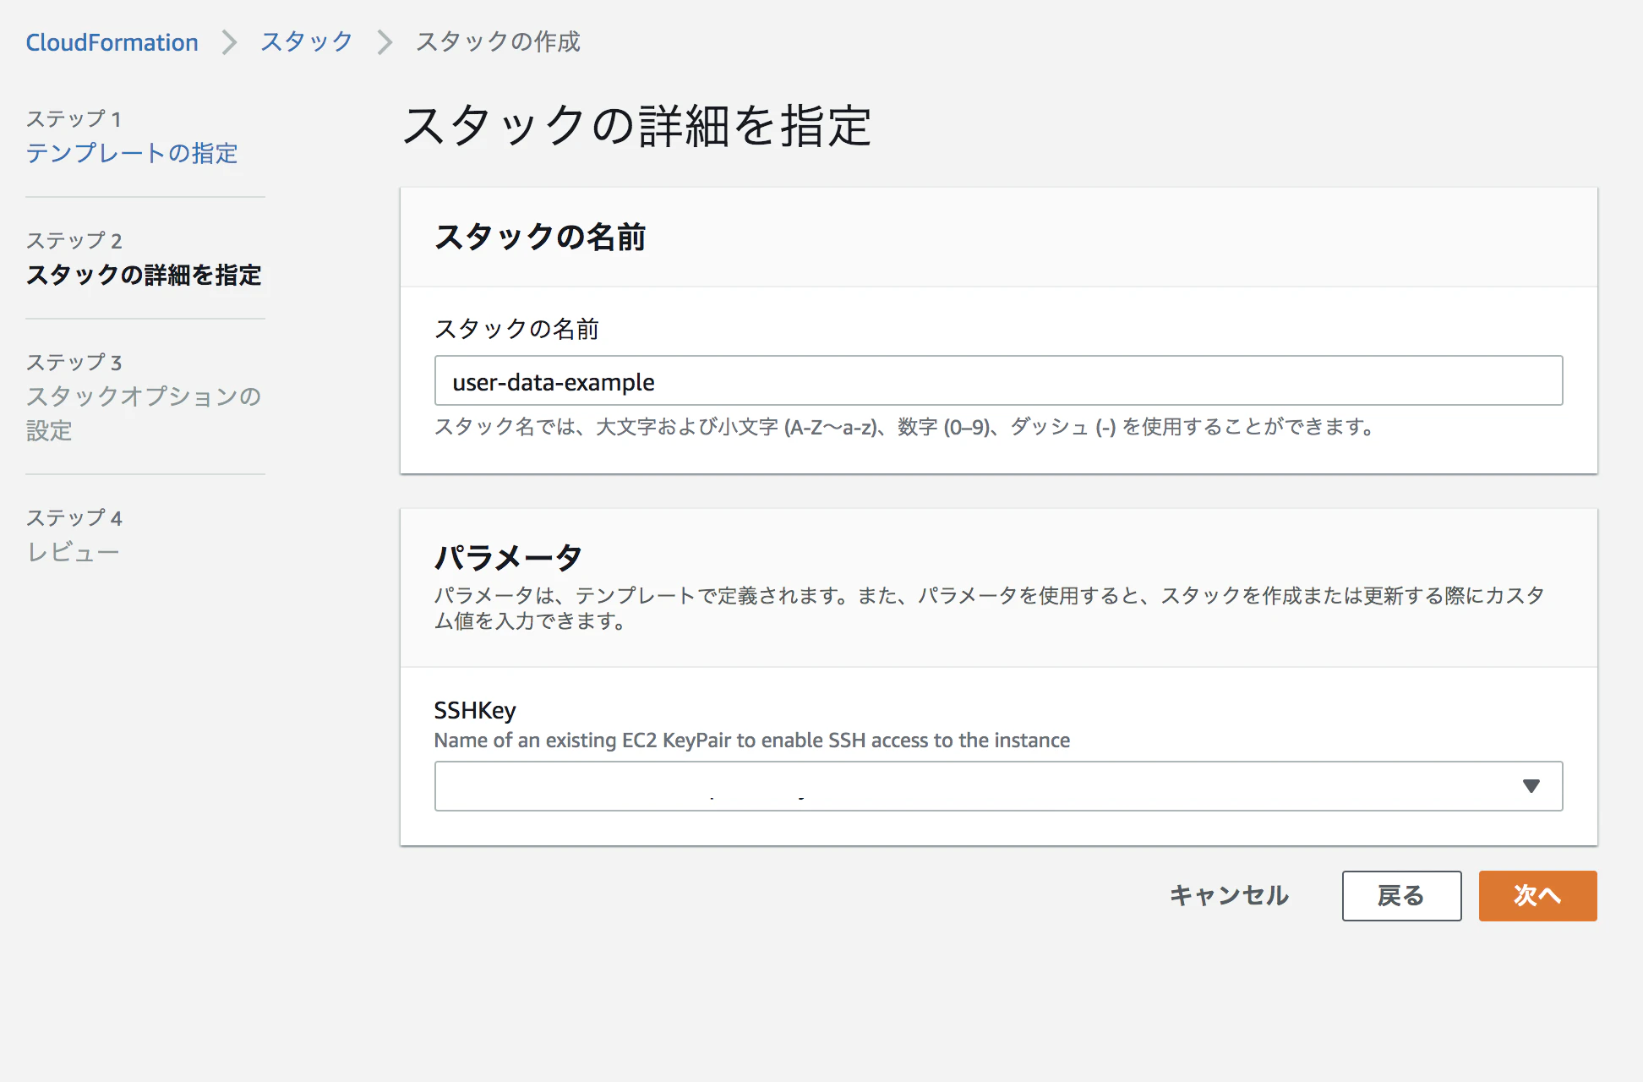Viewport: 1643px width, 1082px height.
Task: Click the stack name rules hint text
Action: 905,427
